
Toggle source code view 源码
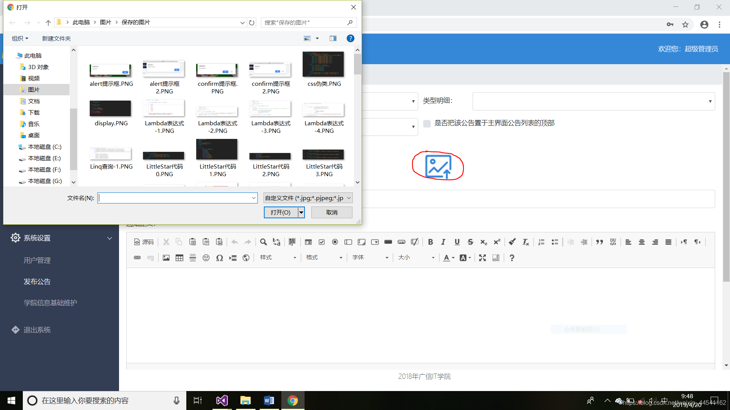click(144, 242)
